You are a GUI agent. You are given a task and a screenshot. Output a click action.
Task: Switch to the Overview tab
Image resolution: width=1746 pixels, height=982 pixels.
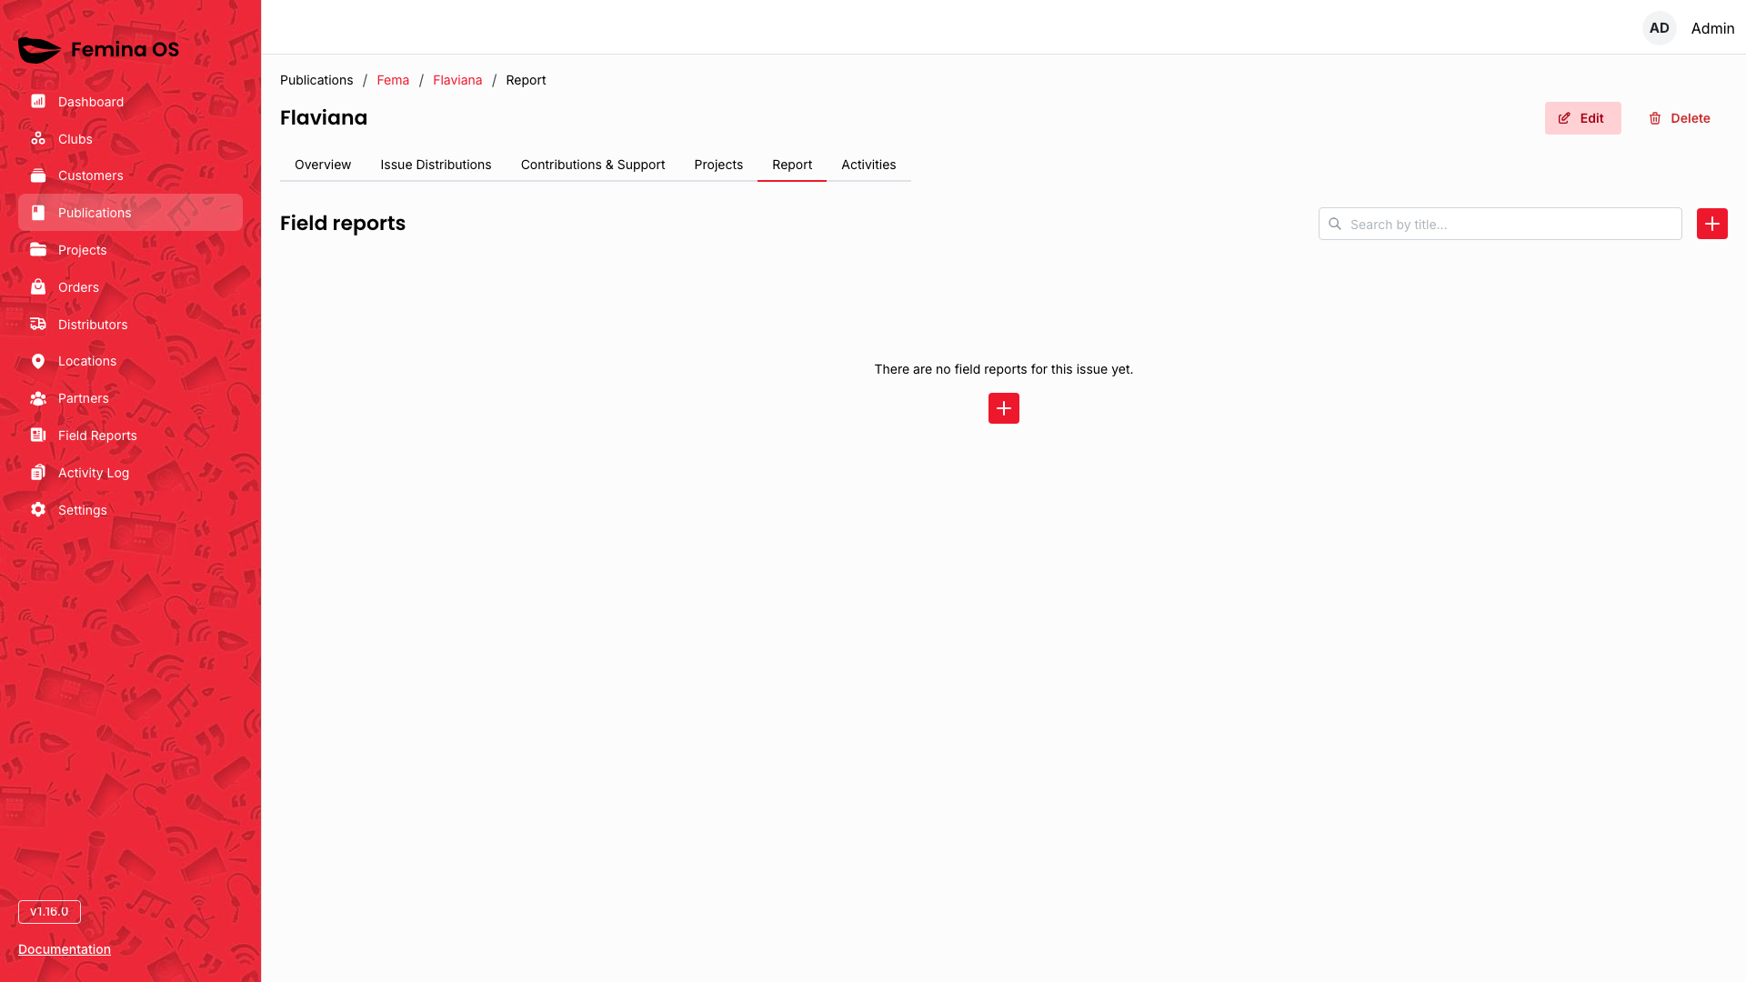[x=323, y=165]
